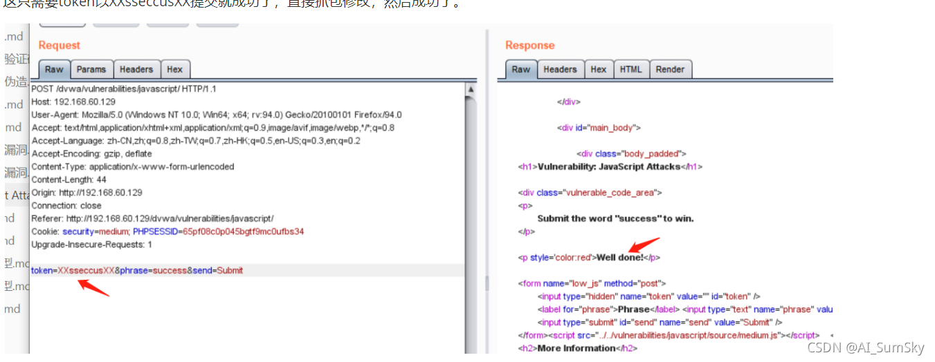
Task: Click the 'Submit the word "success" to win.' text
Action: pos(615,218)
